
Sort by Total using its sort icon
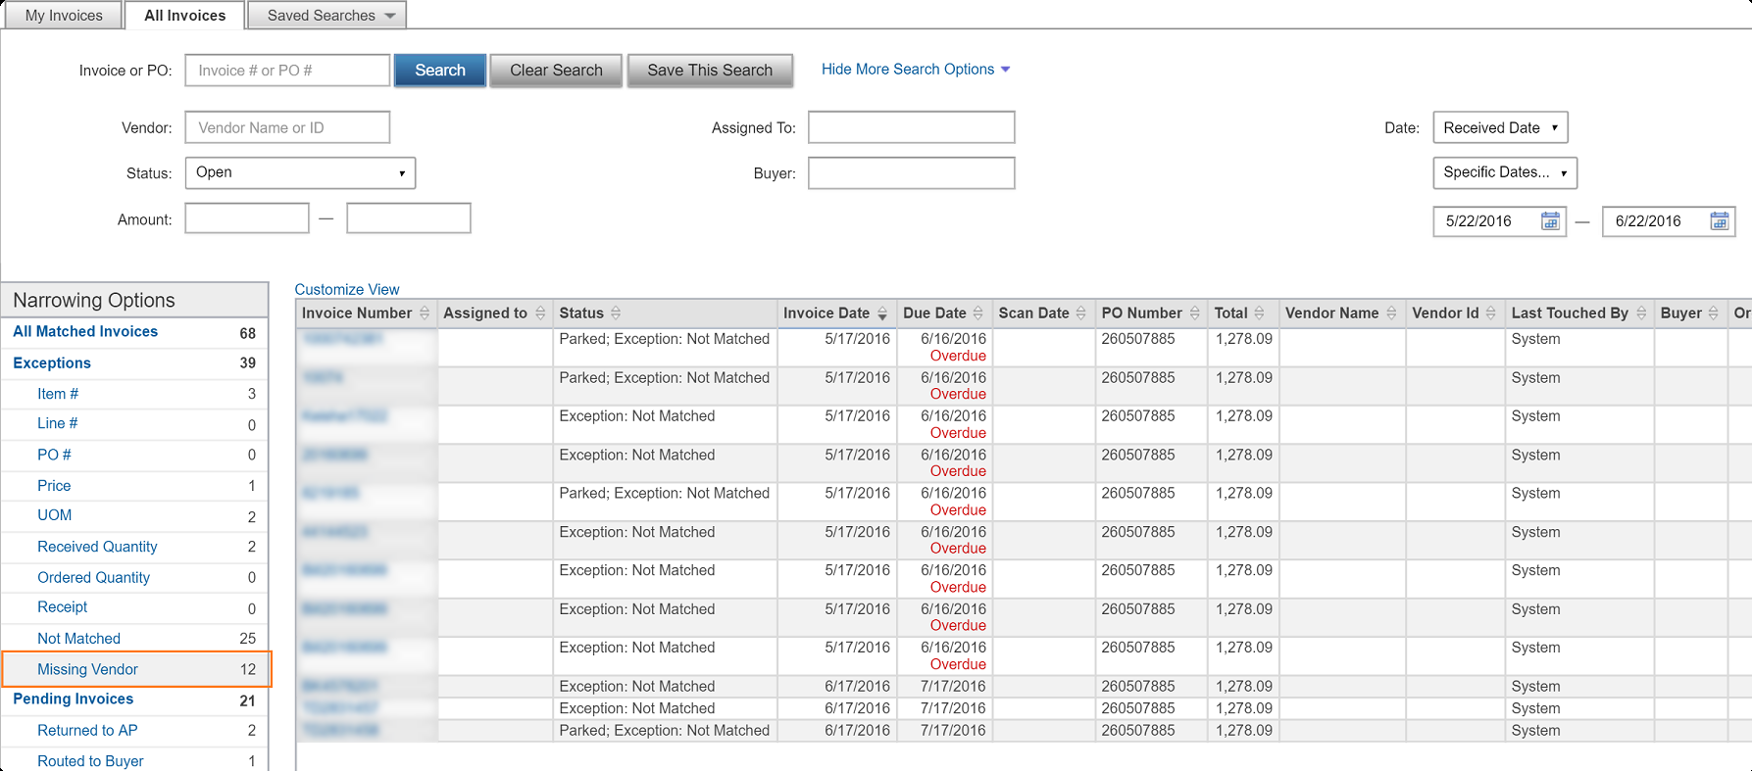pyautogui.click(x=1259, y=313)
